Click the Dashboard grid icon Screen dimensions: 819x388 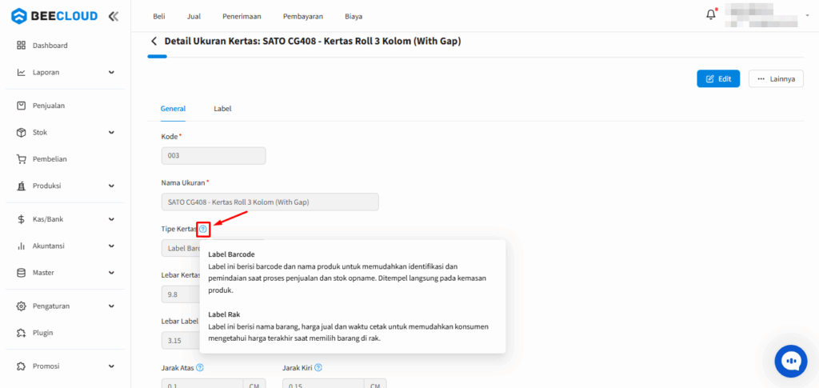(22, 46)
